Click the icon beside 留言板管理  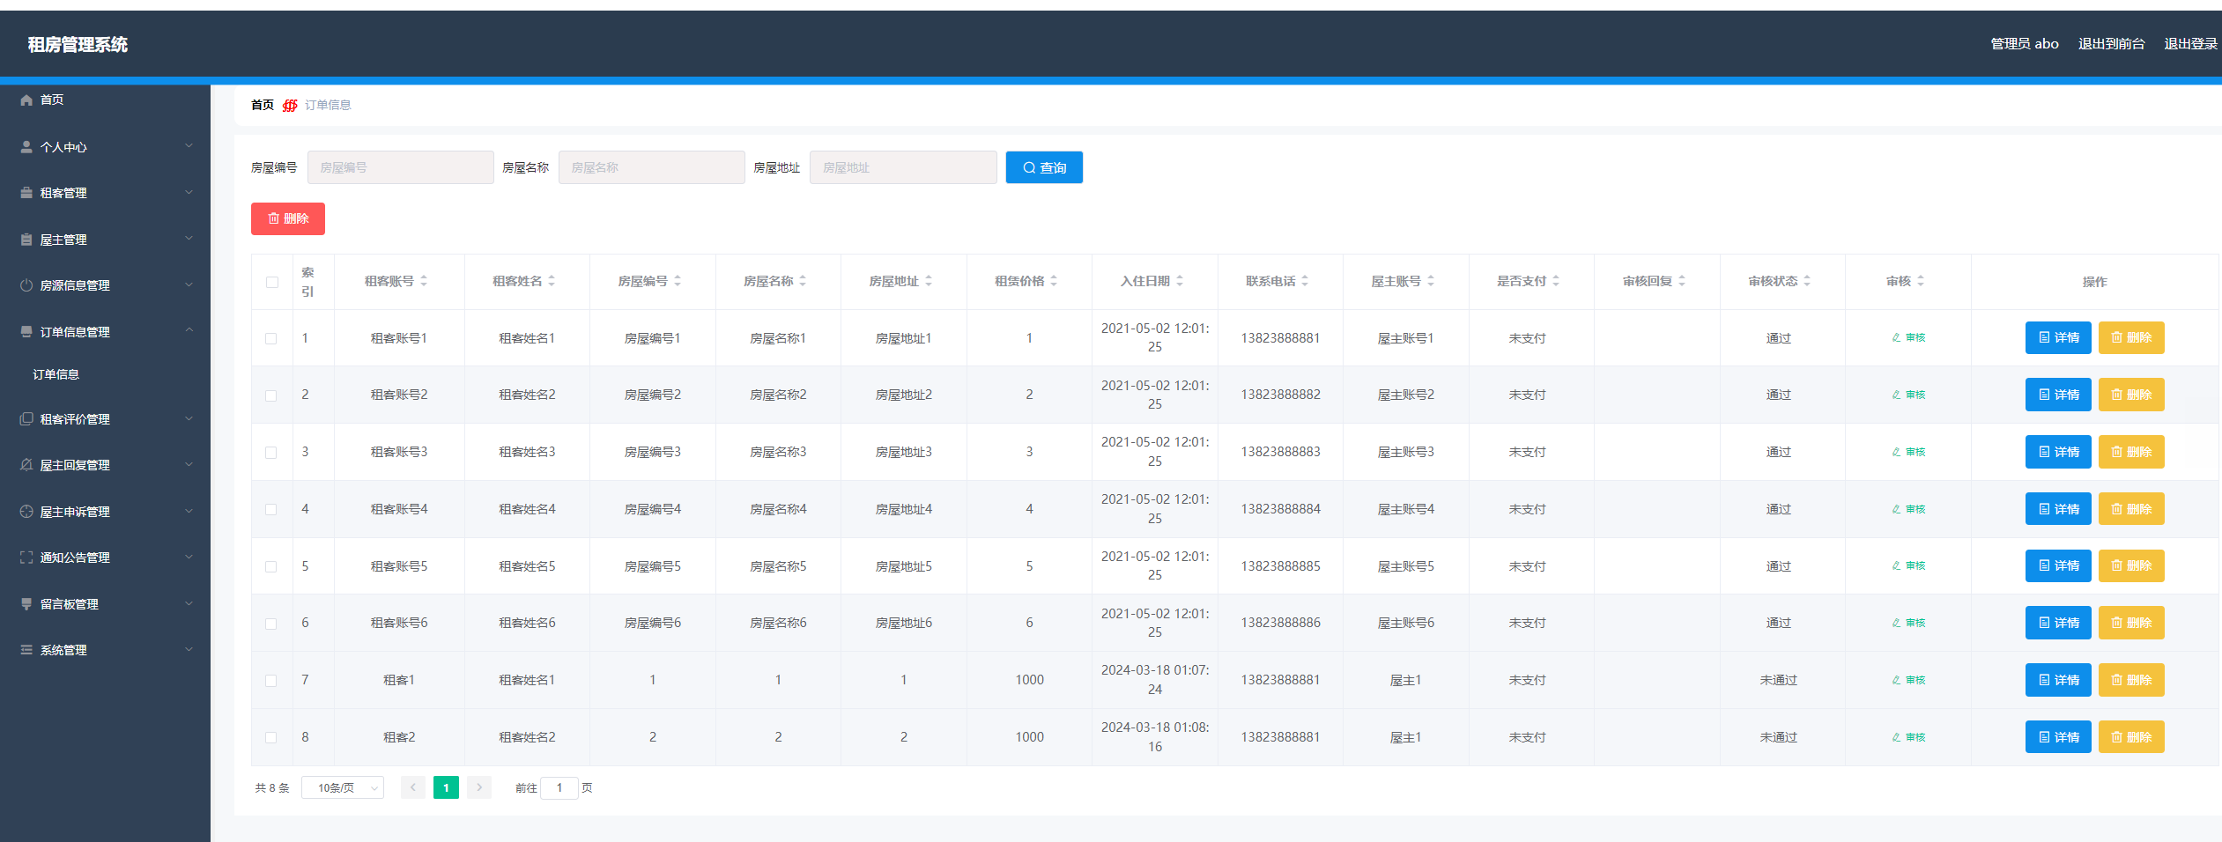(x=26, y=604)
